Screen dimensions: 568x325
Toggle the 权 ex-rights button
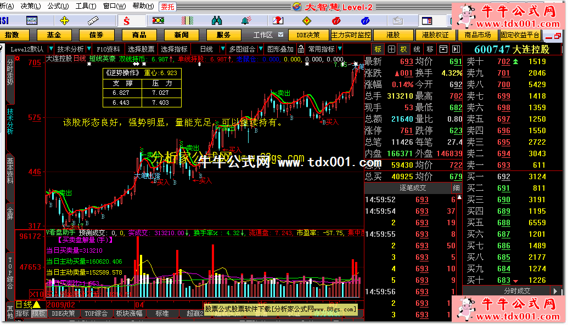tap(403, 49)
